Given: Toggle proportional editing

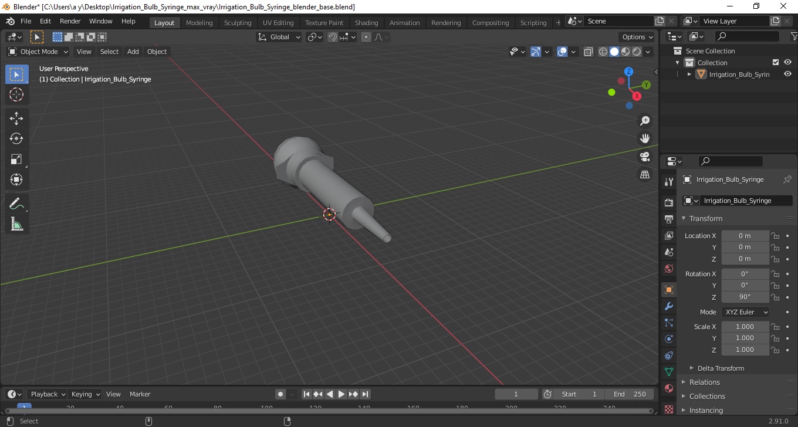Looking at the screenshot, I should (x=366, y=37).
